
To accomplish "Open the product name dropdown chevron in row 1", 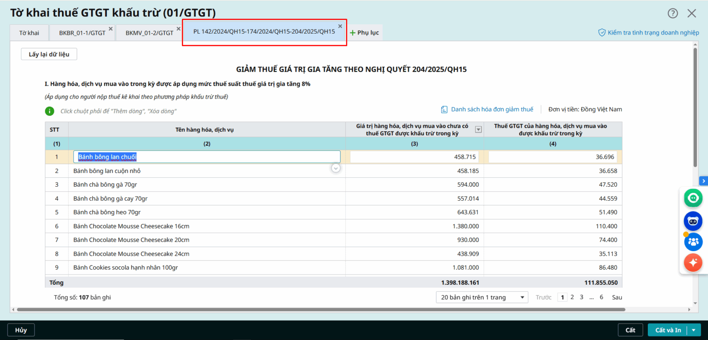I will 336,168.
